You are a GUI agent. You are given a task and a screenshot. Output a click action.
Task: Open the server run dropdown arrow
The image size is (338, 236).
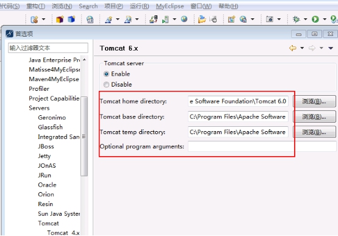174,19
